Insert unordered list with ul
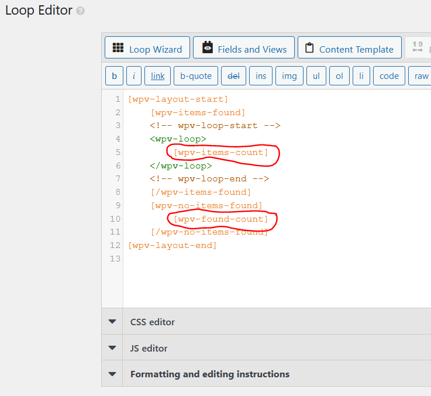Image resolution: width=431 pixels, height=396 pixels. 316,76
